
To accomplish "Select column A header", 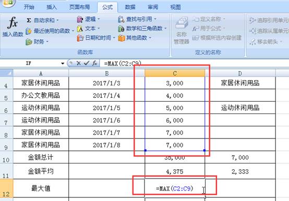I will pos(41,73).
